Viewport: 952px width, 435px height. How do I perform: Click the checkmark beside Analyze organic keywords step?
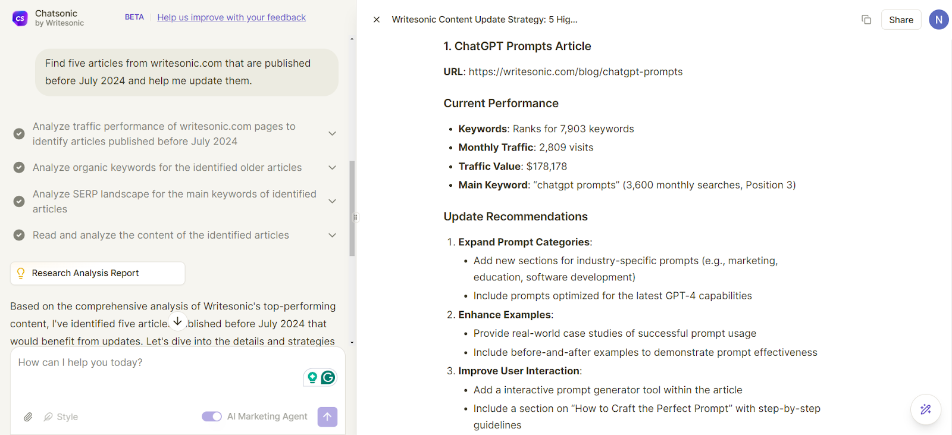(x=19, y=168)
